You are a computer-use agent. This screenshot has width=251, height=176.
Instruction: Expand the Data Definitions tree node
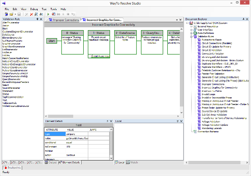(x=191, y=33)
